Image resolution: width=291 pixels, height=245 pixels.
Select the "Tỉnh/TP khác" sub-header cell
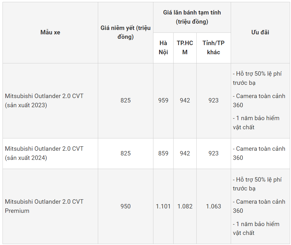coord(213,48)
